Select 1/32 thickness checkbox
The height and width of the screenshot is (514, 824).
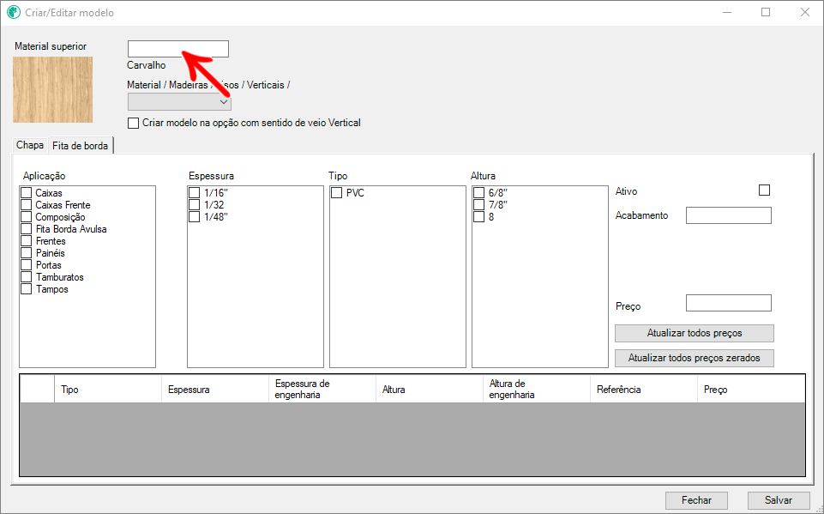(195, 204)
